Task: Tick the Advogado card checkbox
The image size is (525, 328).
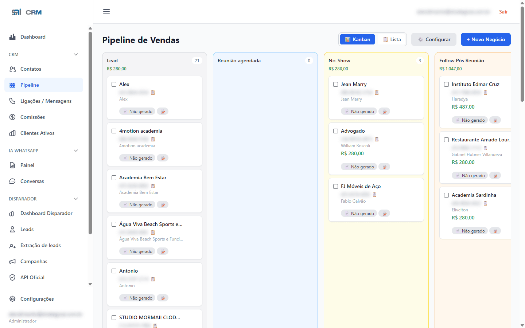Action: click(x=336, y=131)
